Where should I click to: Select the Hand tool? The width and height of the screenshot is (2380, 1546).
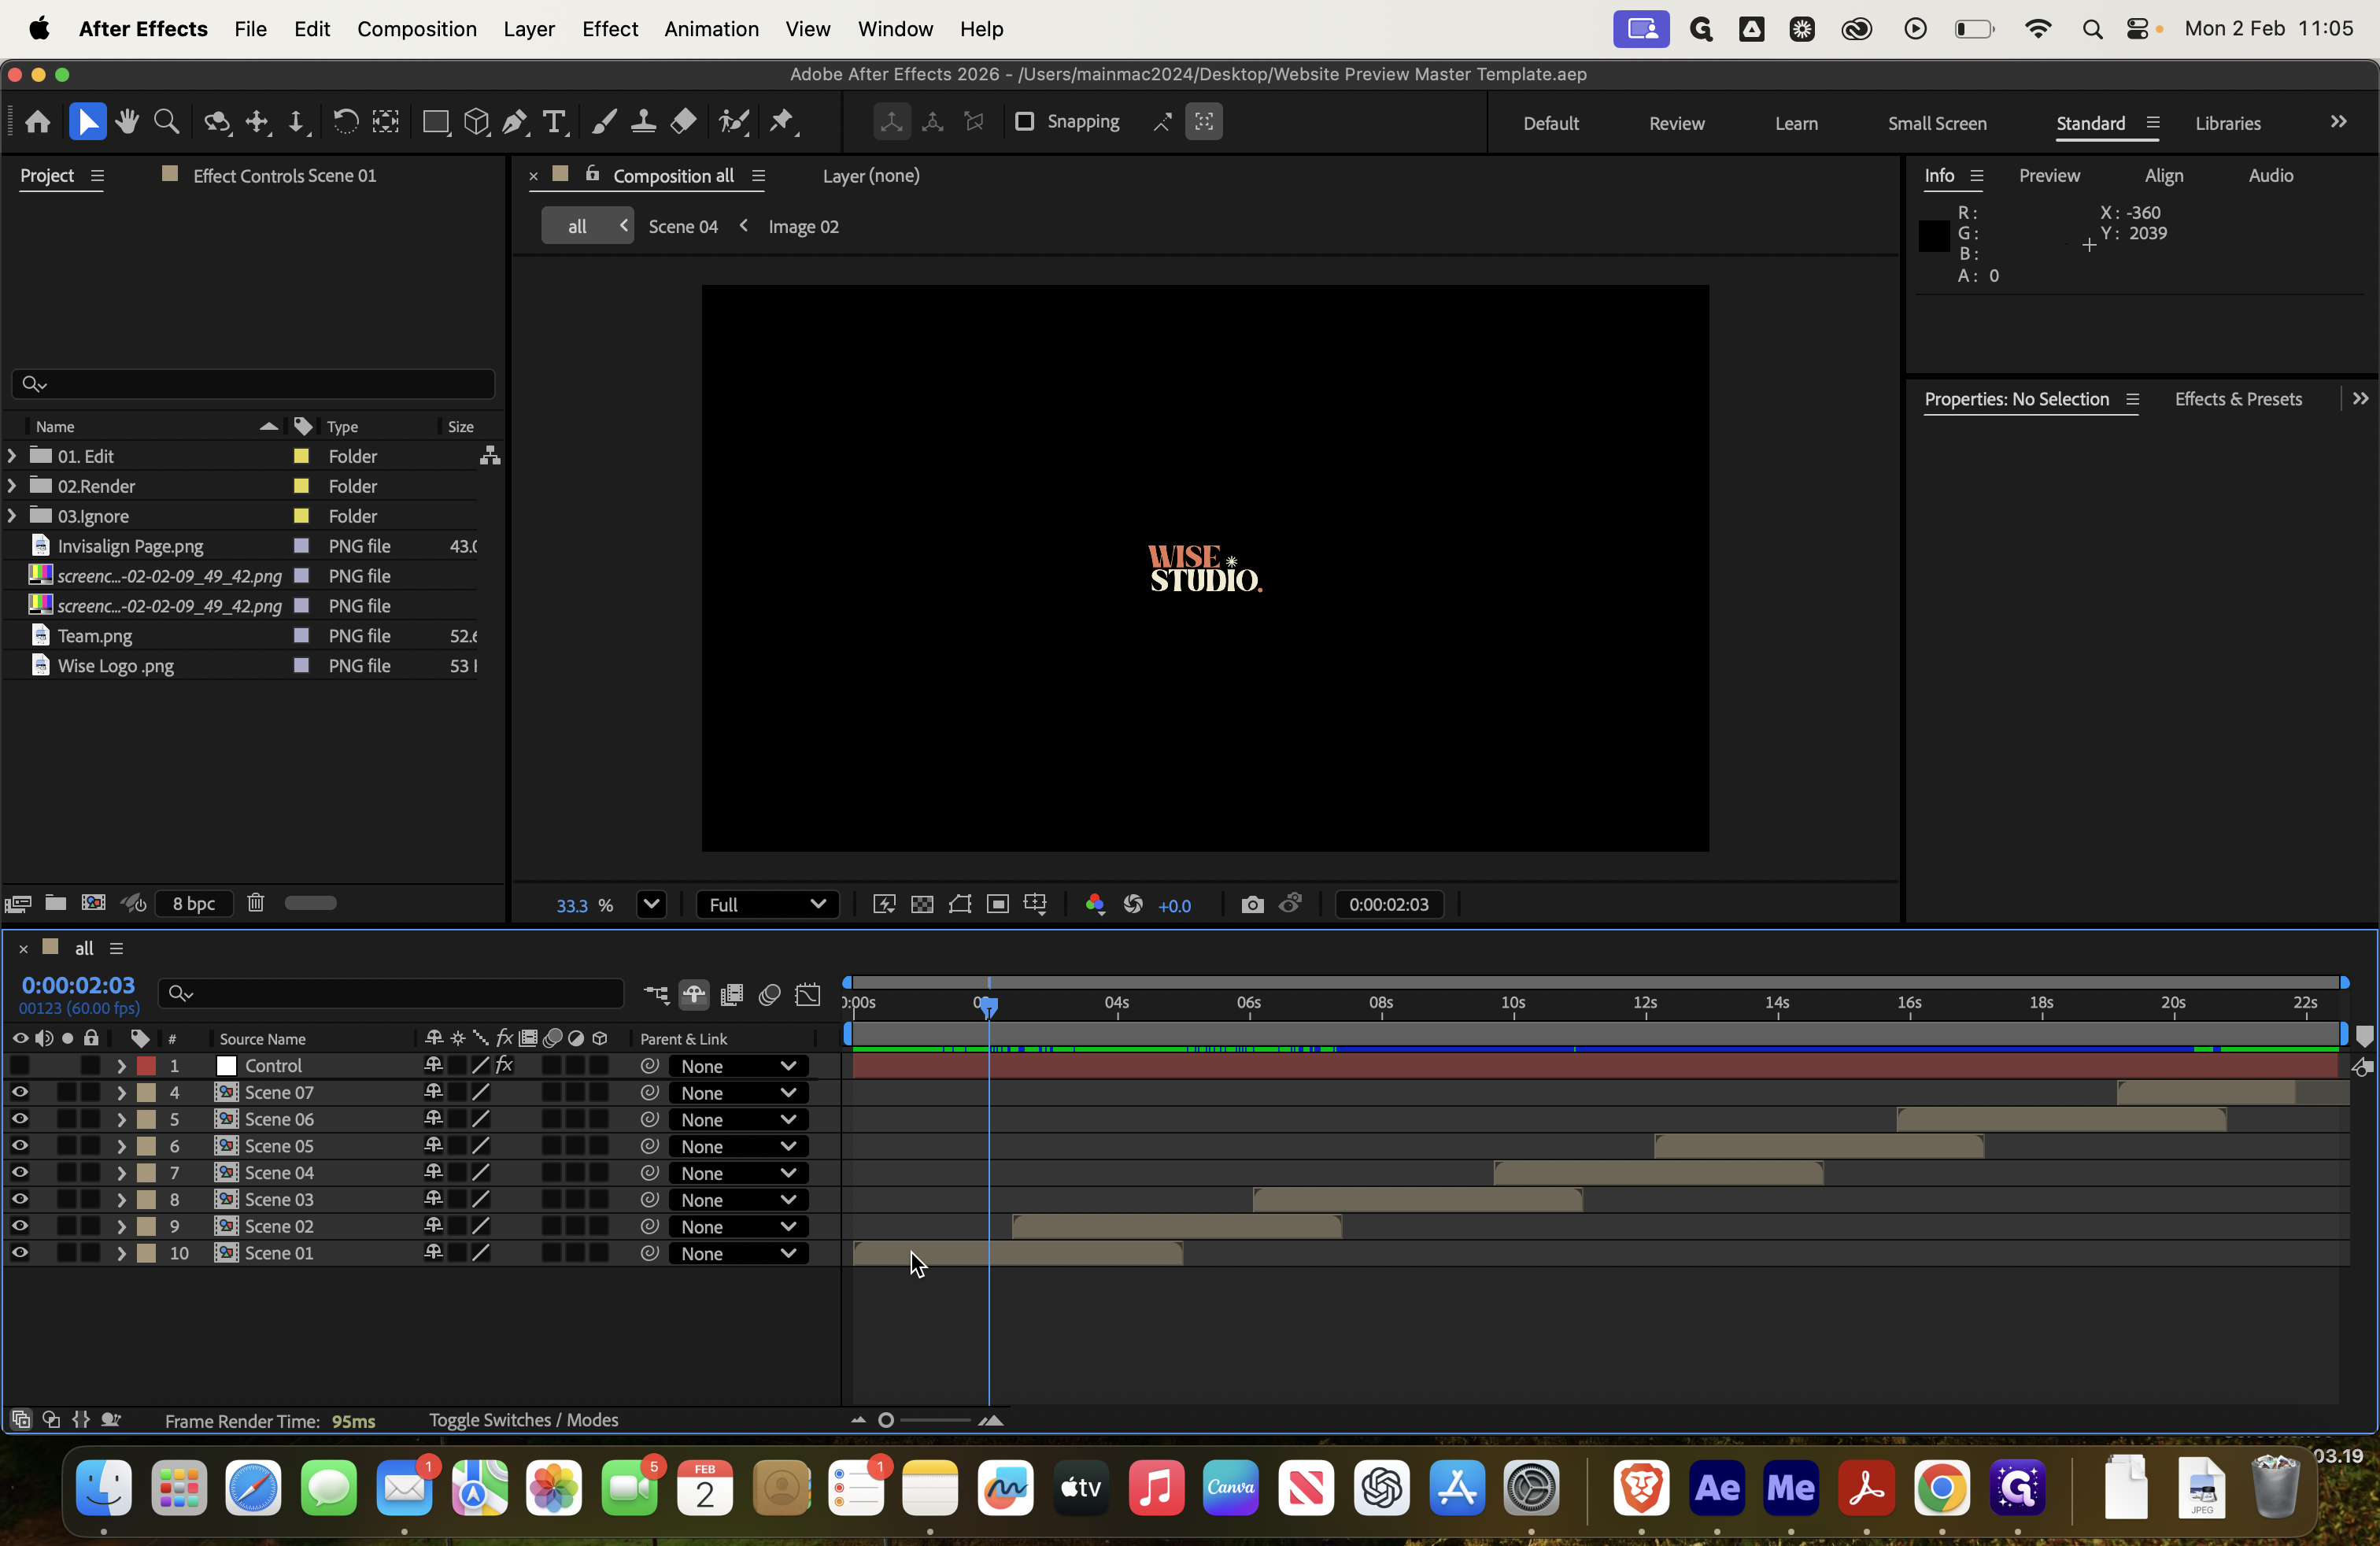(126, 122)
